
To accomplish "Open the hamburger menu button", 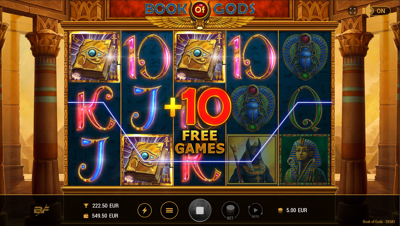I will 169,210.
